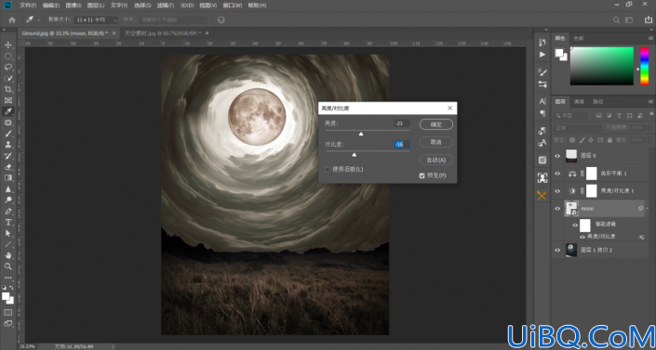Open the sample size dropdown

[x=96, y=19]
